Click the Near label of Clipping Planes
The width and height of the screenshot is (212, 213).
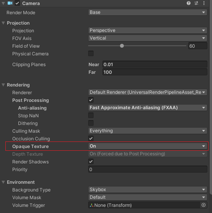pos(94,65)
